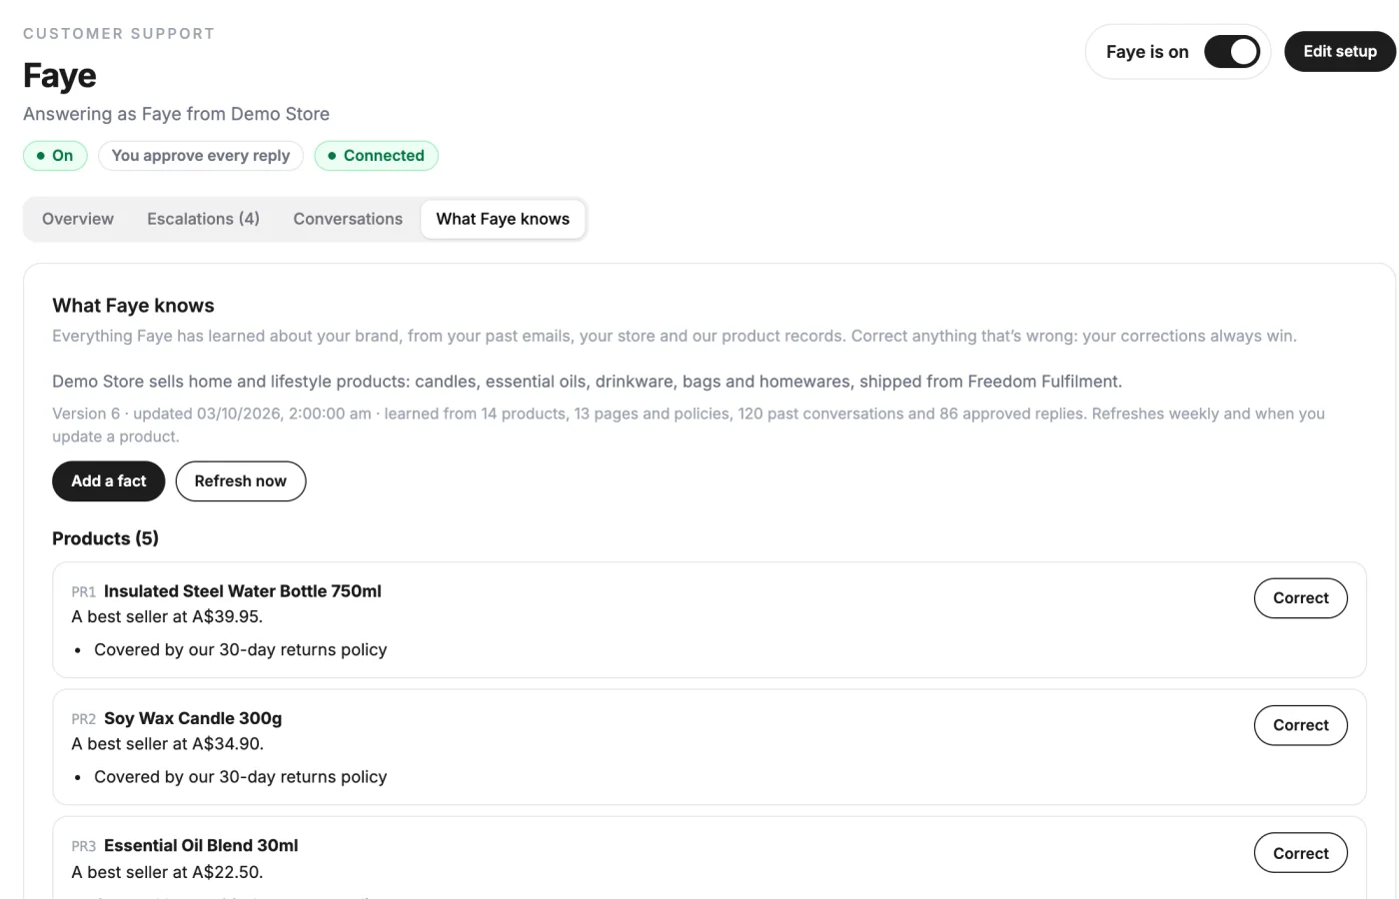The height and width of the screenshot is (899, 1399).
Task: Click the Answering as Faye subtitle
Action: (x=176, y=114)
